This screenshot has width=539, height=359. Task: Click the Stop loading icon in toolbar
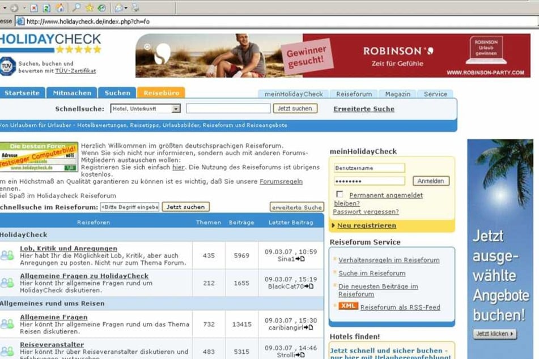(33, 7)
